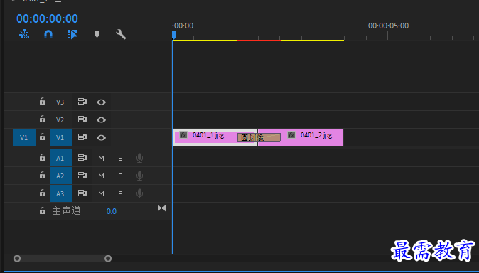Toggle sync lock on track V1
The width and height of the screenshot is (479, 273).
(x=82, y=137)
